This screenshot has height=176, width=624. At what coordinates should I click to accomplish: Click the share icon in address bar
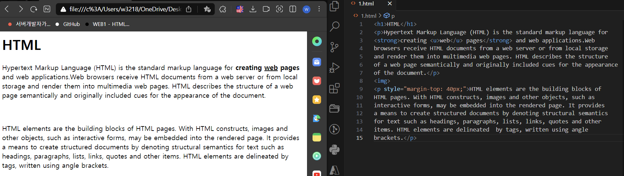tap(188, 9)
